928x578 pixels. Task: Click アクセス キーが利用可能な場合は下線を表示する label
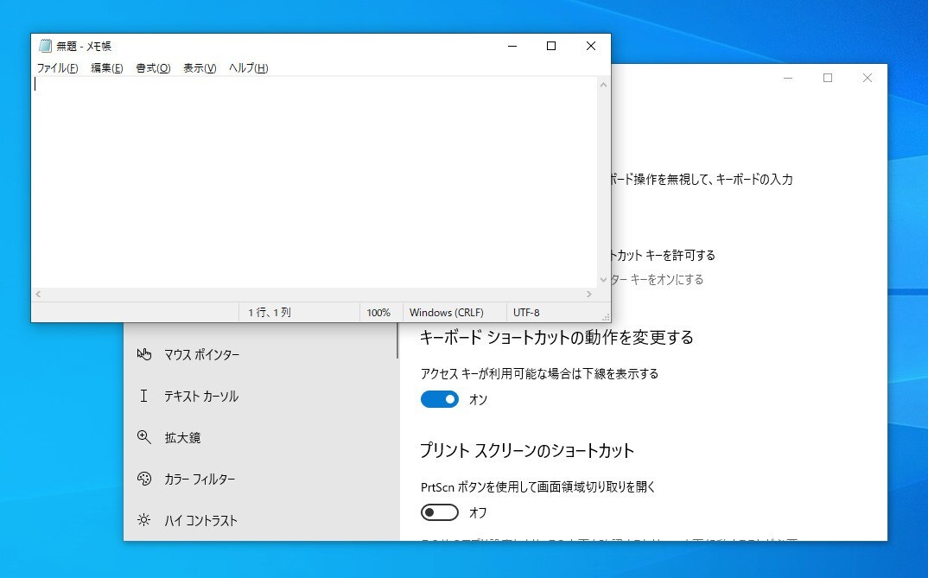click(539, 373)
